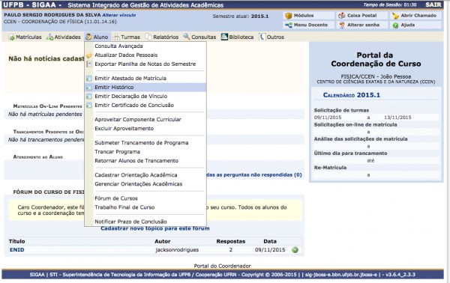Select Emitir Histórico
The width and height of the screenshot is (450, 283).
point(145,88)
